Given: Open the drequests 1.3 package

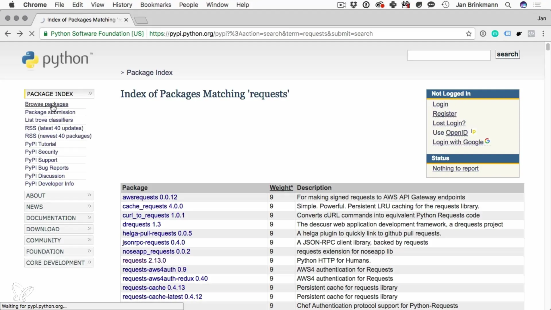Looking at the screenshot, I should (141, 224).
